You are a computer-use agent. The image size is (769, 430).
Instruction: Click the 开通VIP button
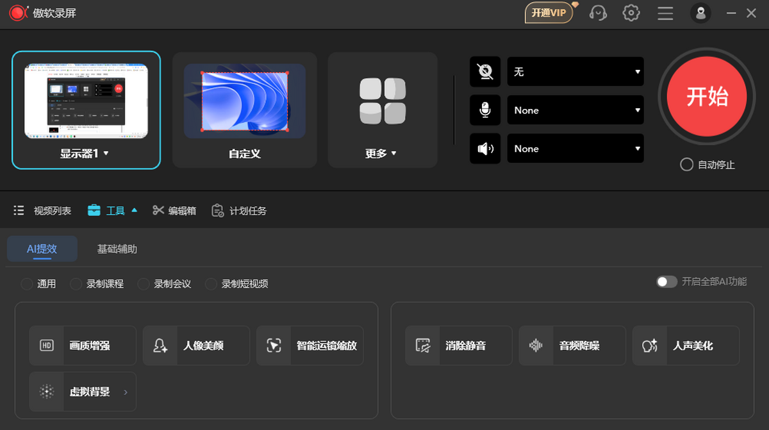click(549, 13)
